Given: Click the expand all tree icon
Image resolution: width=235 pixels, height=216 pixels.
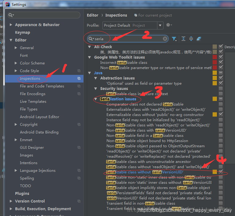Looking at the screenshot, I should click(183, 39).
